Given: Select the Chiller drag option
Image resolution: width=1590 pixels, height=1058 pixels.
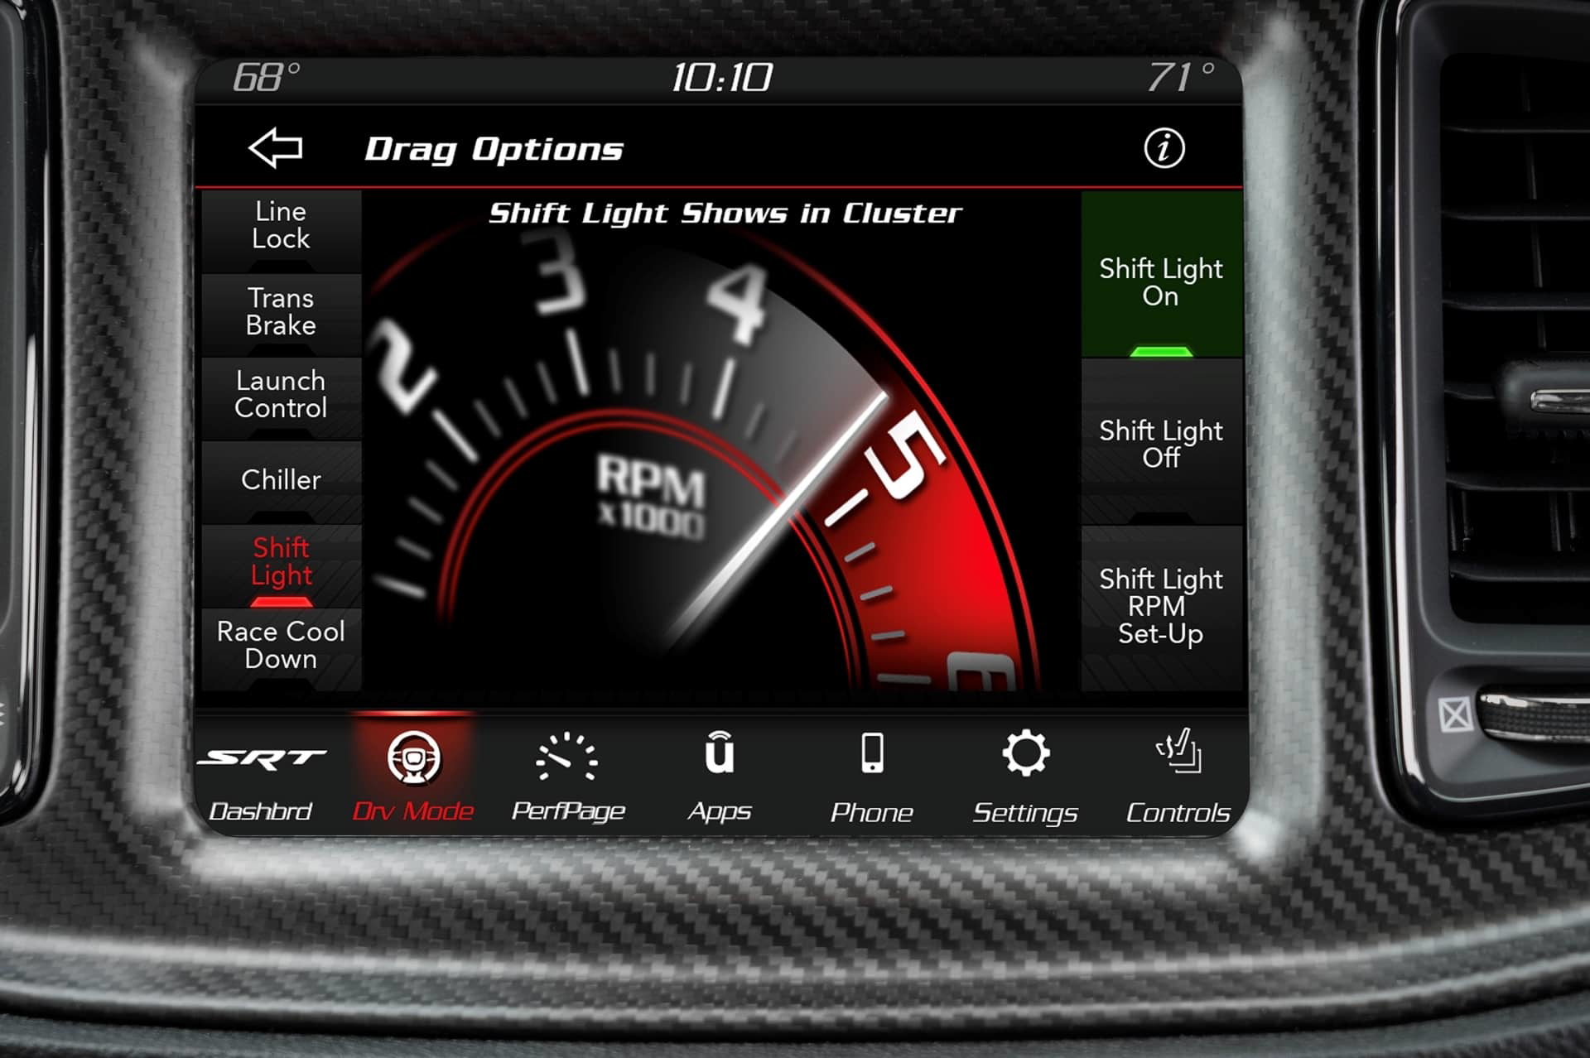Looking at the screenshot, I should click(282, 479).
